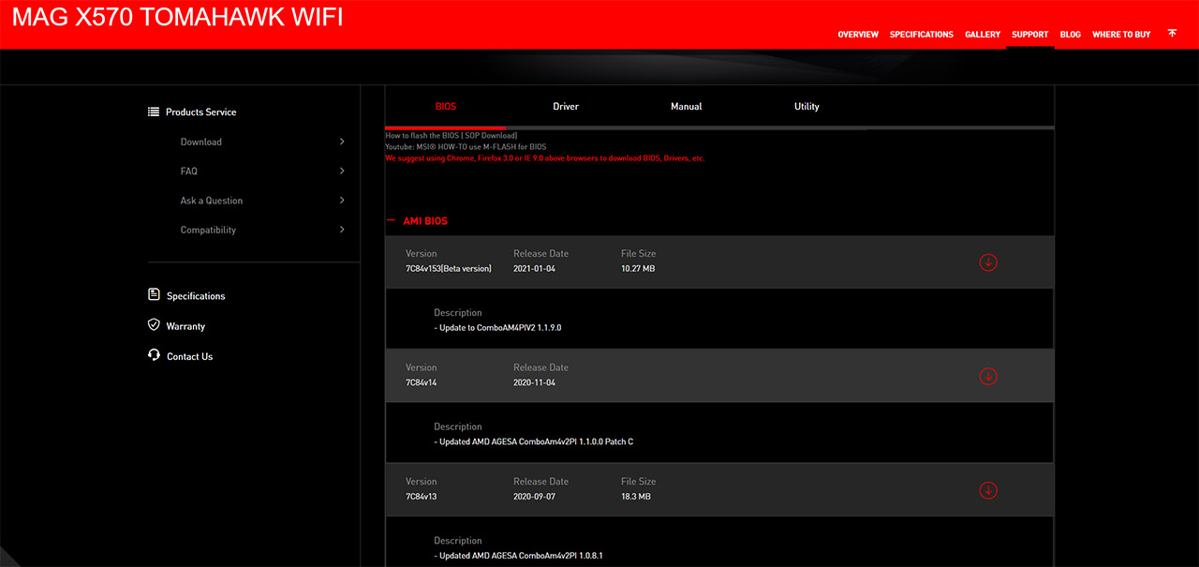The image size is (1199, 567).
Task: Click the Specifications sidebar document icon
Action: point(154,295)
